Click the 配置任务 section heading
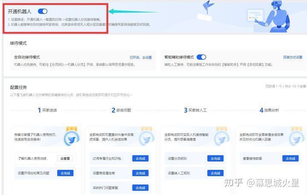The height and width of the screenshot is (195, 307). [x=18, y=87]
